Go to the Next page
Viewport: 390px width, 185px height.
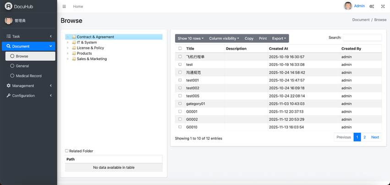pos(375,137)
